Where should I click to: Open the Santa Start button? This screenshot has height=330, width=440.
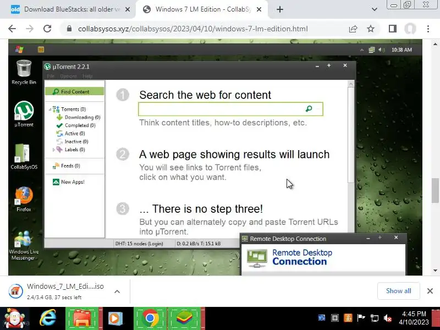point(15,318)
